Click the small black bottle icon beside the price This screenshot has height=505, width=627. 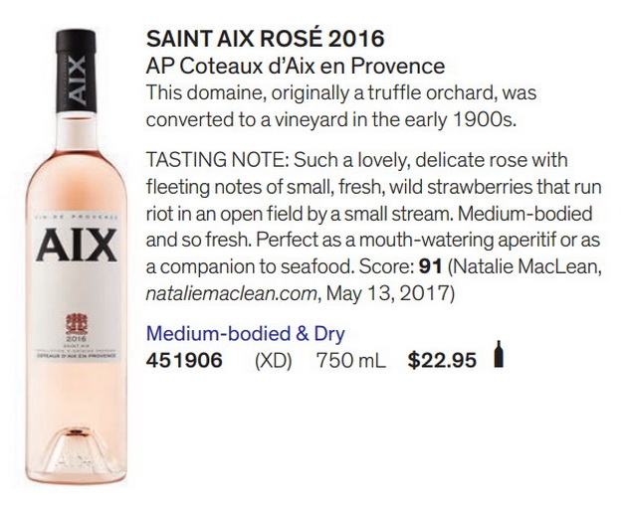tap(498, 354)
